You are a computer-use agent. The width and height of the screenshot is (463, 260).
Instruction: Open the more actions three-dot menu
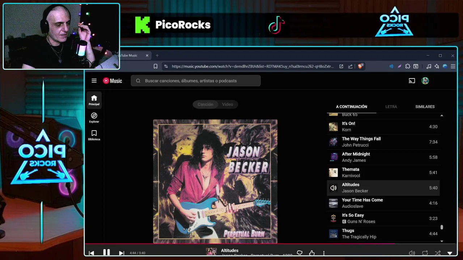click(x=324, y=253)
